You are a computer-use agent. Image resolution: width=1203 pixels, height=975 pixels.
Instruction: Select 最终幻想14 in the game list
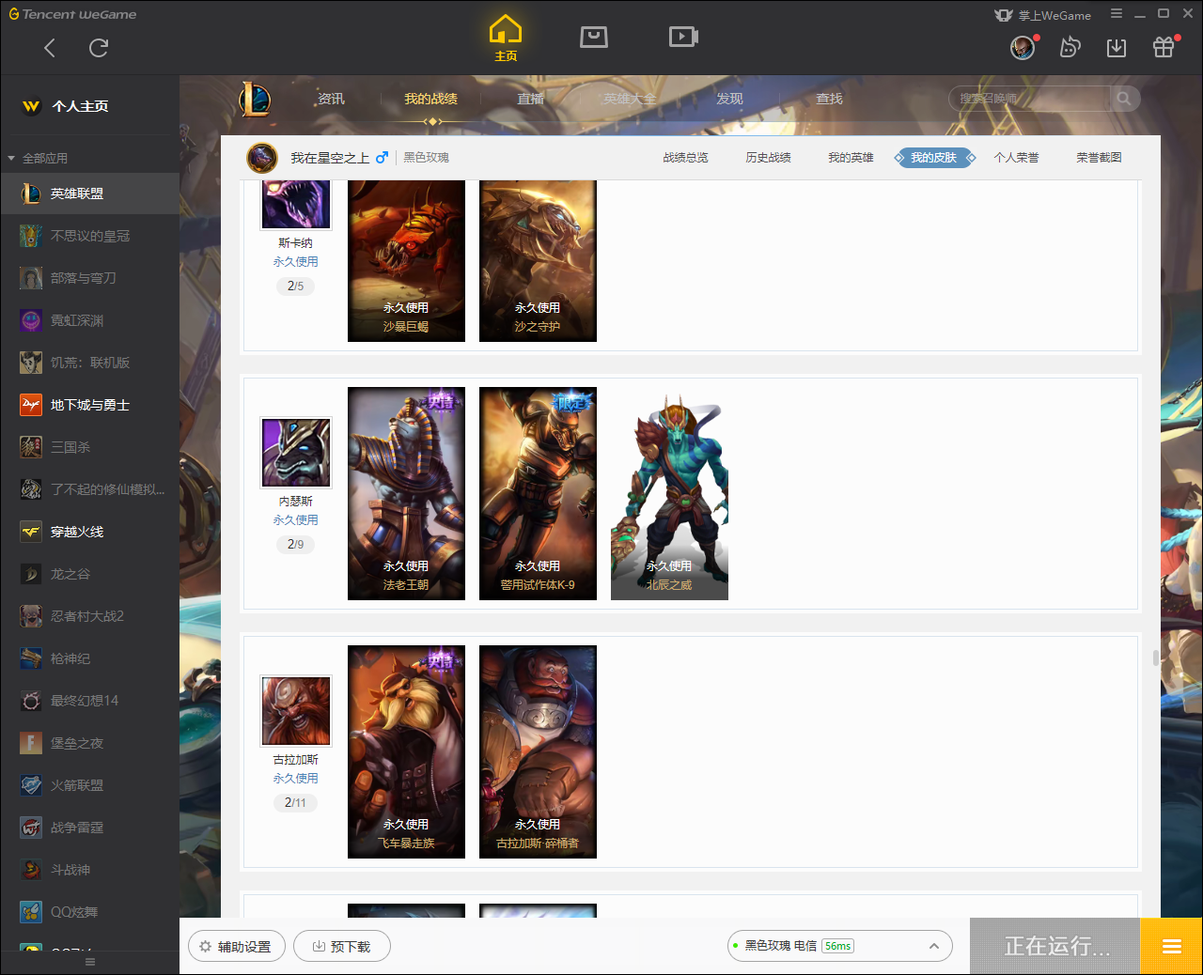[x=89, y=701]
